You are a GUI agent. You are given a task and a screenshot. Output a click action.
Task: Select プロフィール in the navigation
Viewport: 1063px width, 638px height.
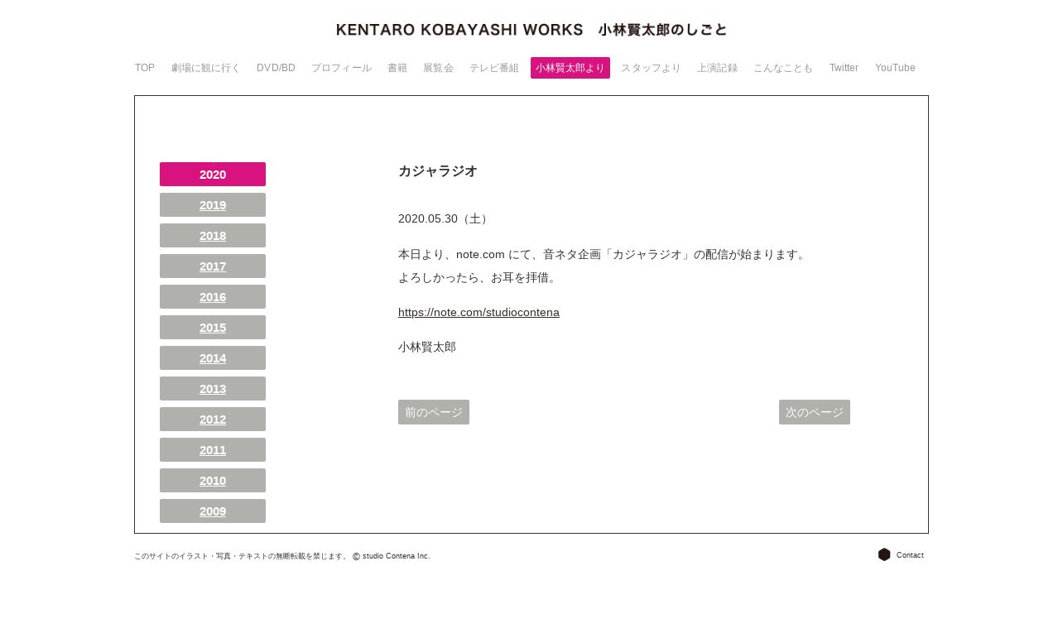[x=341, y=68]
